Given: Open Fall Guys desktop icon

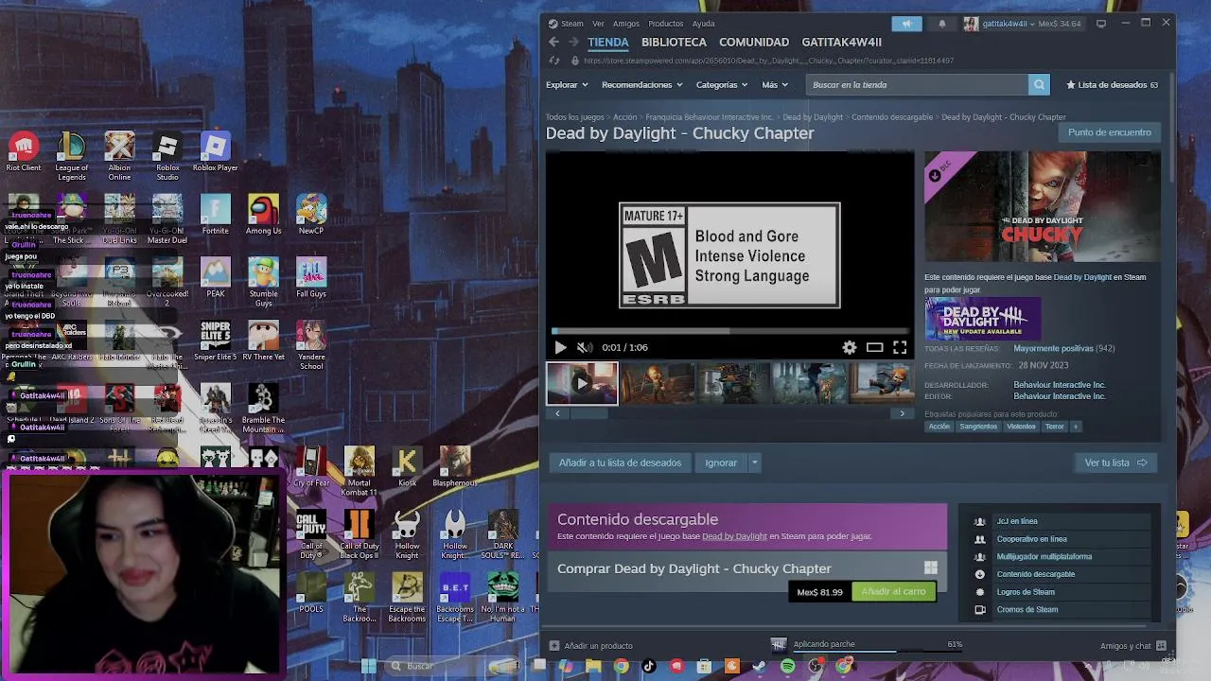Looking at the screenshot, I should click(311, 278).
